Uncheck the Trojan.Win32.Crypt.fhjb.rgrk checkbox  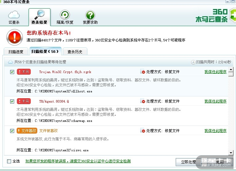click(12, 72)
